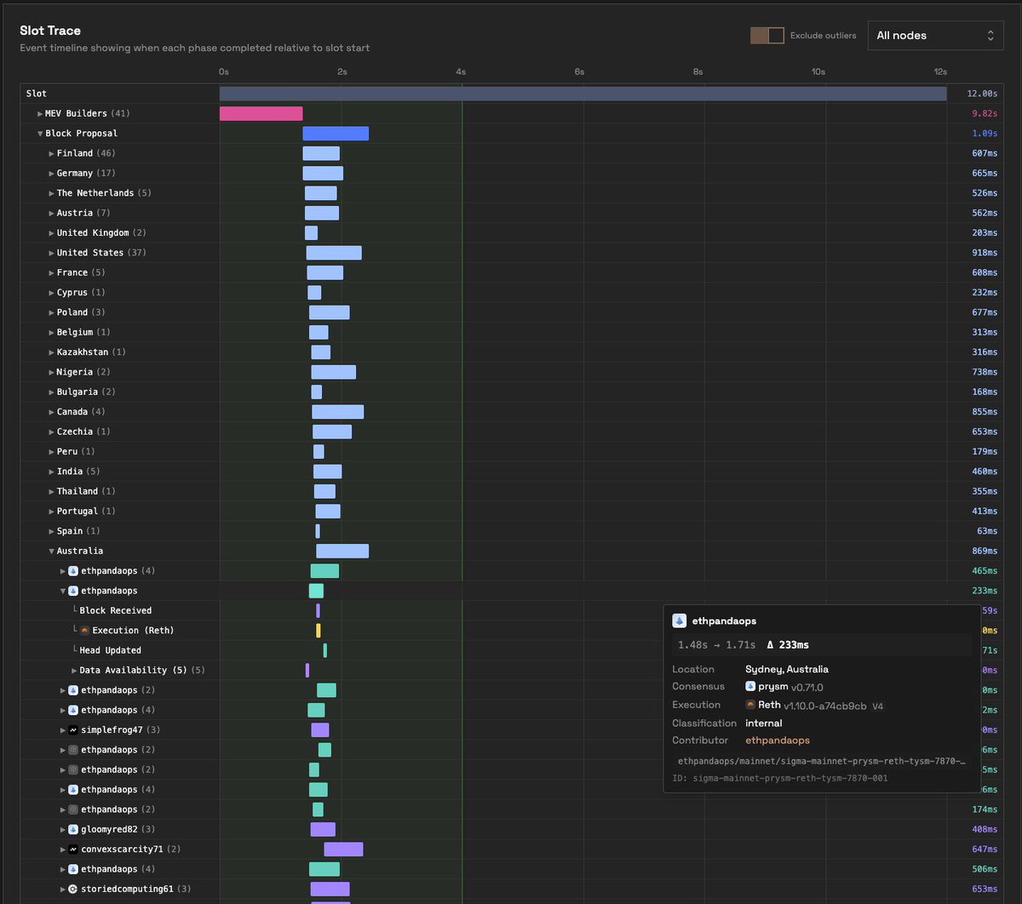Expand The Netherlands (5) group
Image resolution: width=1022 pixels, height=904 pixels.
51,193
